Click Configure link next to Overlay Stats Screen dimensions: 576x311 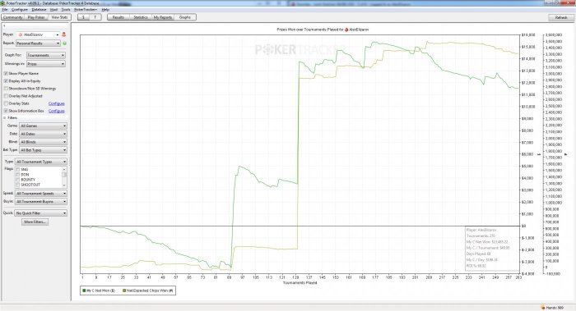click(57, 103)
